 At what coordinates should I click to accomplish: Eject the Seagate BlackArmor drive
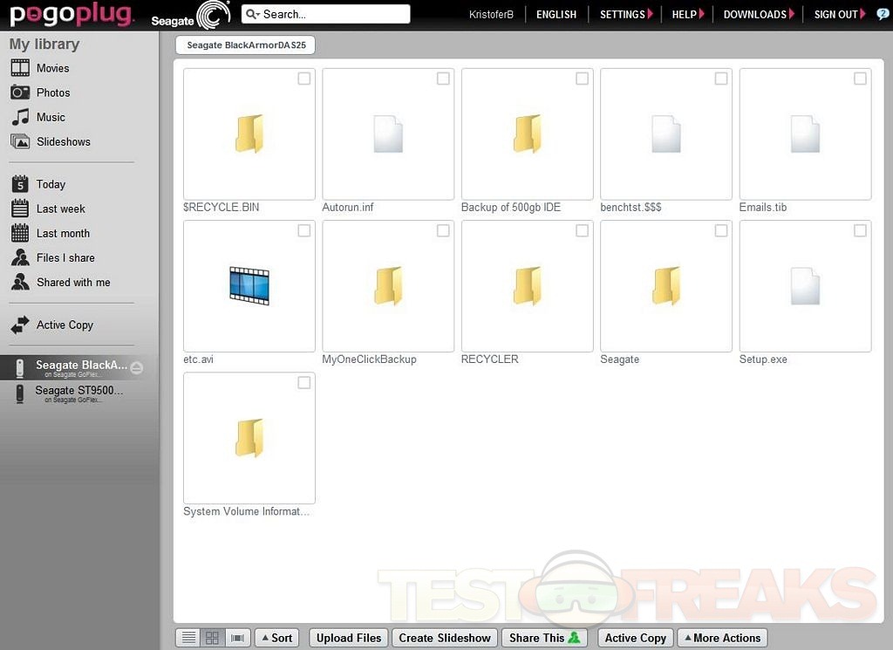tap(137, 367)
